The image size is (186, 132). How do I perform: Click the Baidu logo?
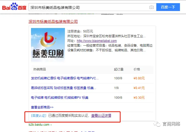coord(14,7)
